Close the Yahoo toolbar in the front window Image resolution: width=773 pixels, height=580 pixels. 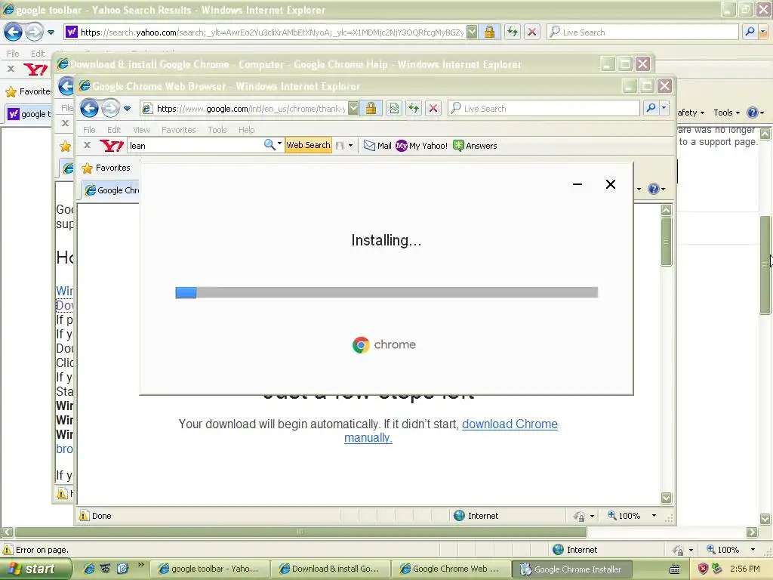tap(87, 145)
